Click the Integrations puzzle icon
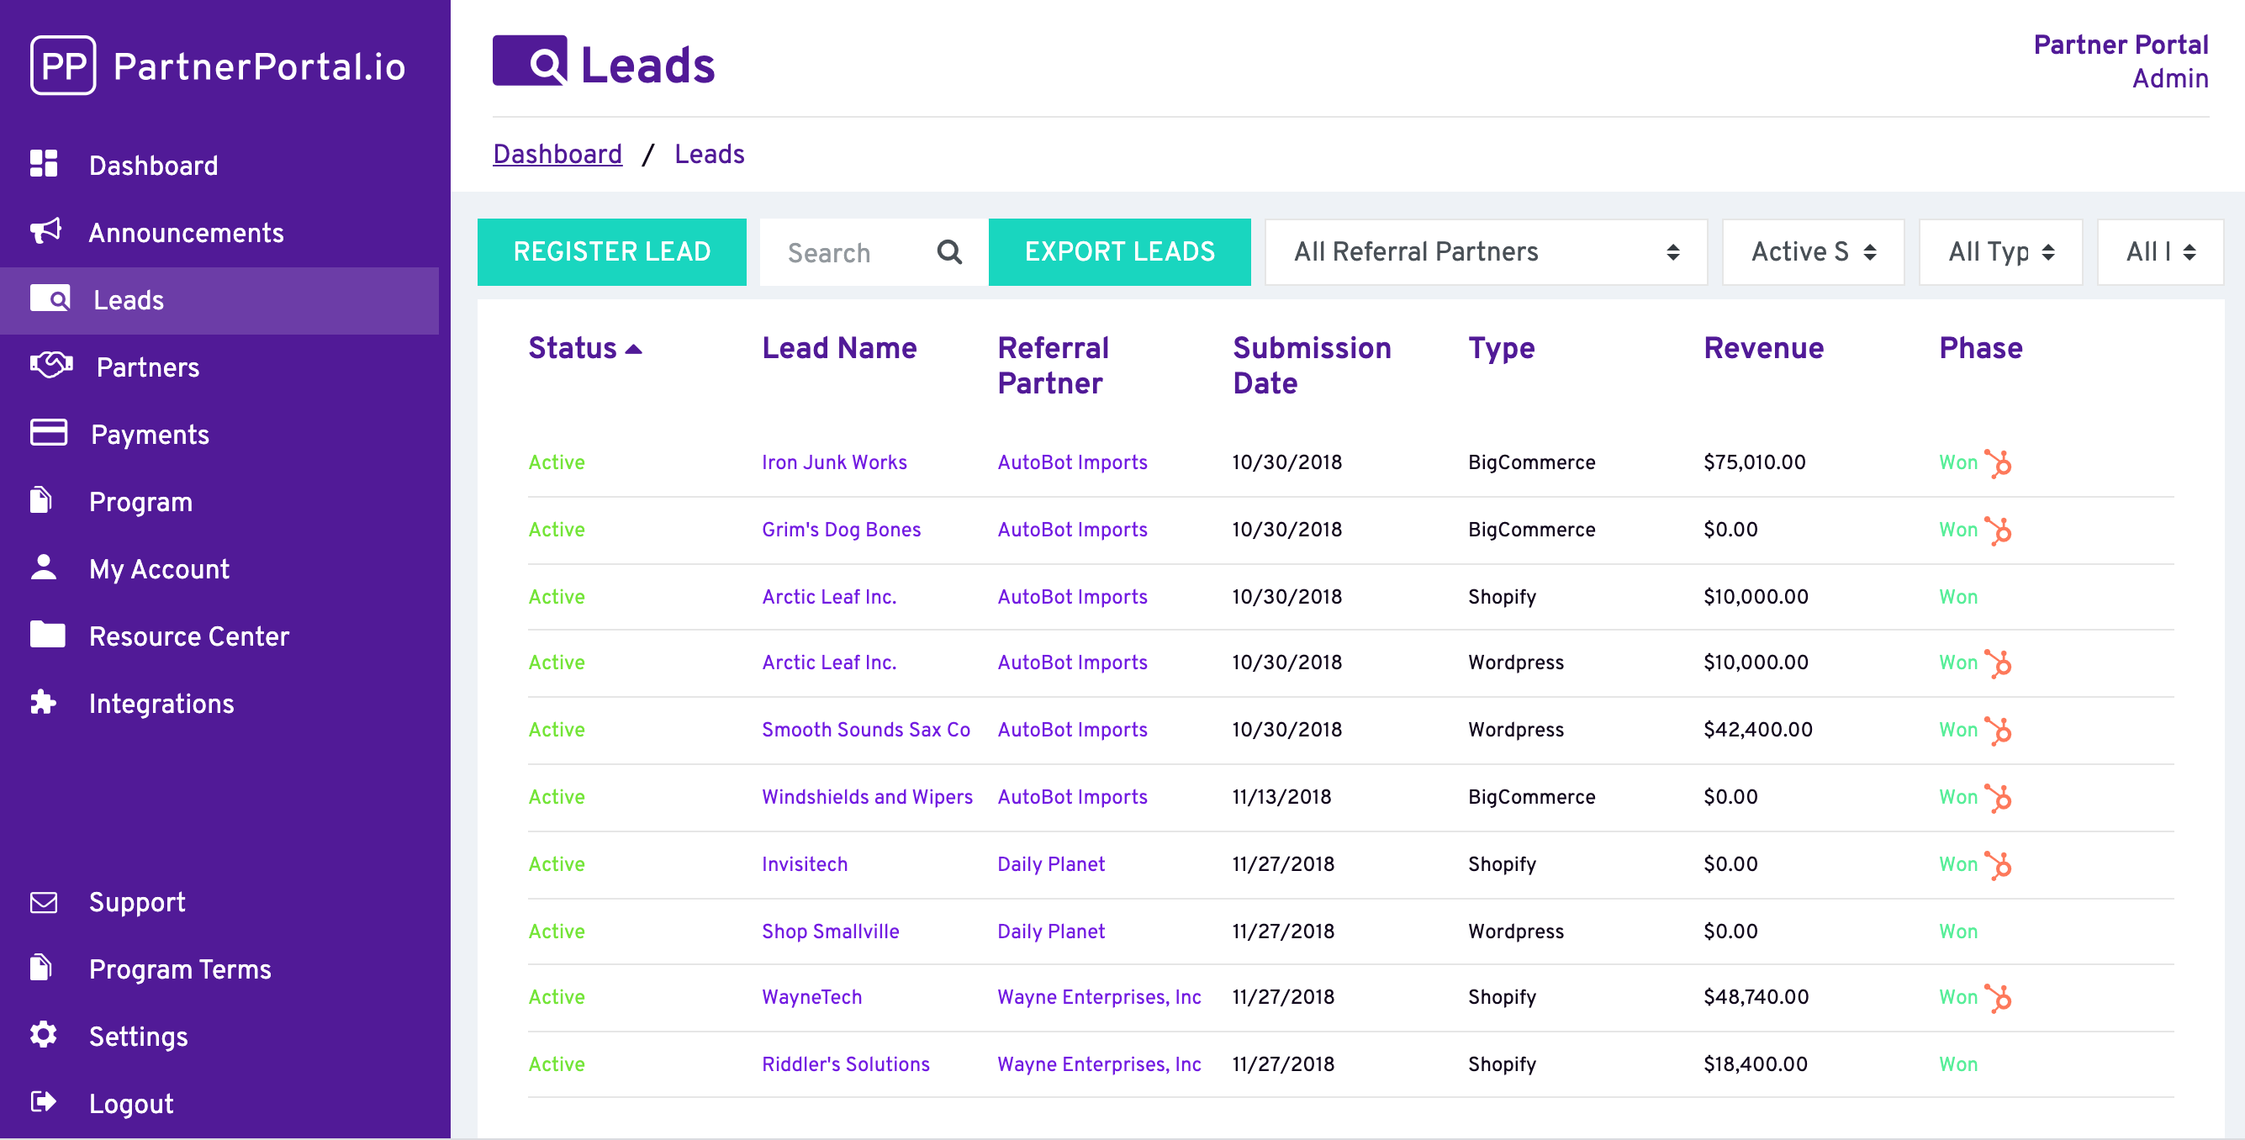Screen dimensions: 2245x1140 (x=44, y=702)
